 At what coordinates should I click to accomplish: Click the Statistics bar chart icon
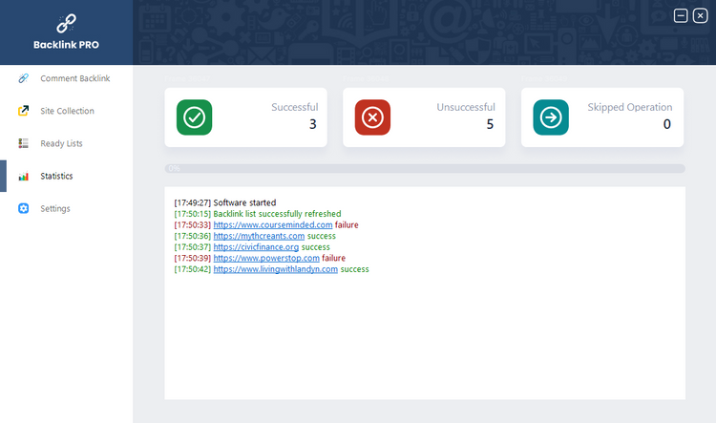click(x=24, y=176)
